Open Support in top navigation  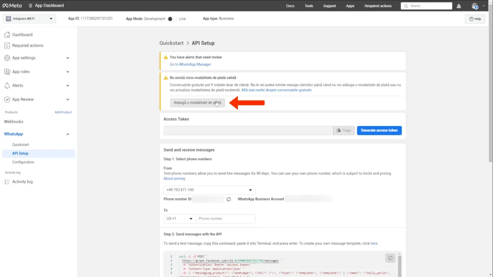[x=329, y=6]
